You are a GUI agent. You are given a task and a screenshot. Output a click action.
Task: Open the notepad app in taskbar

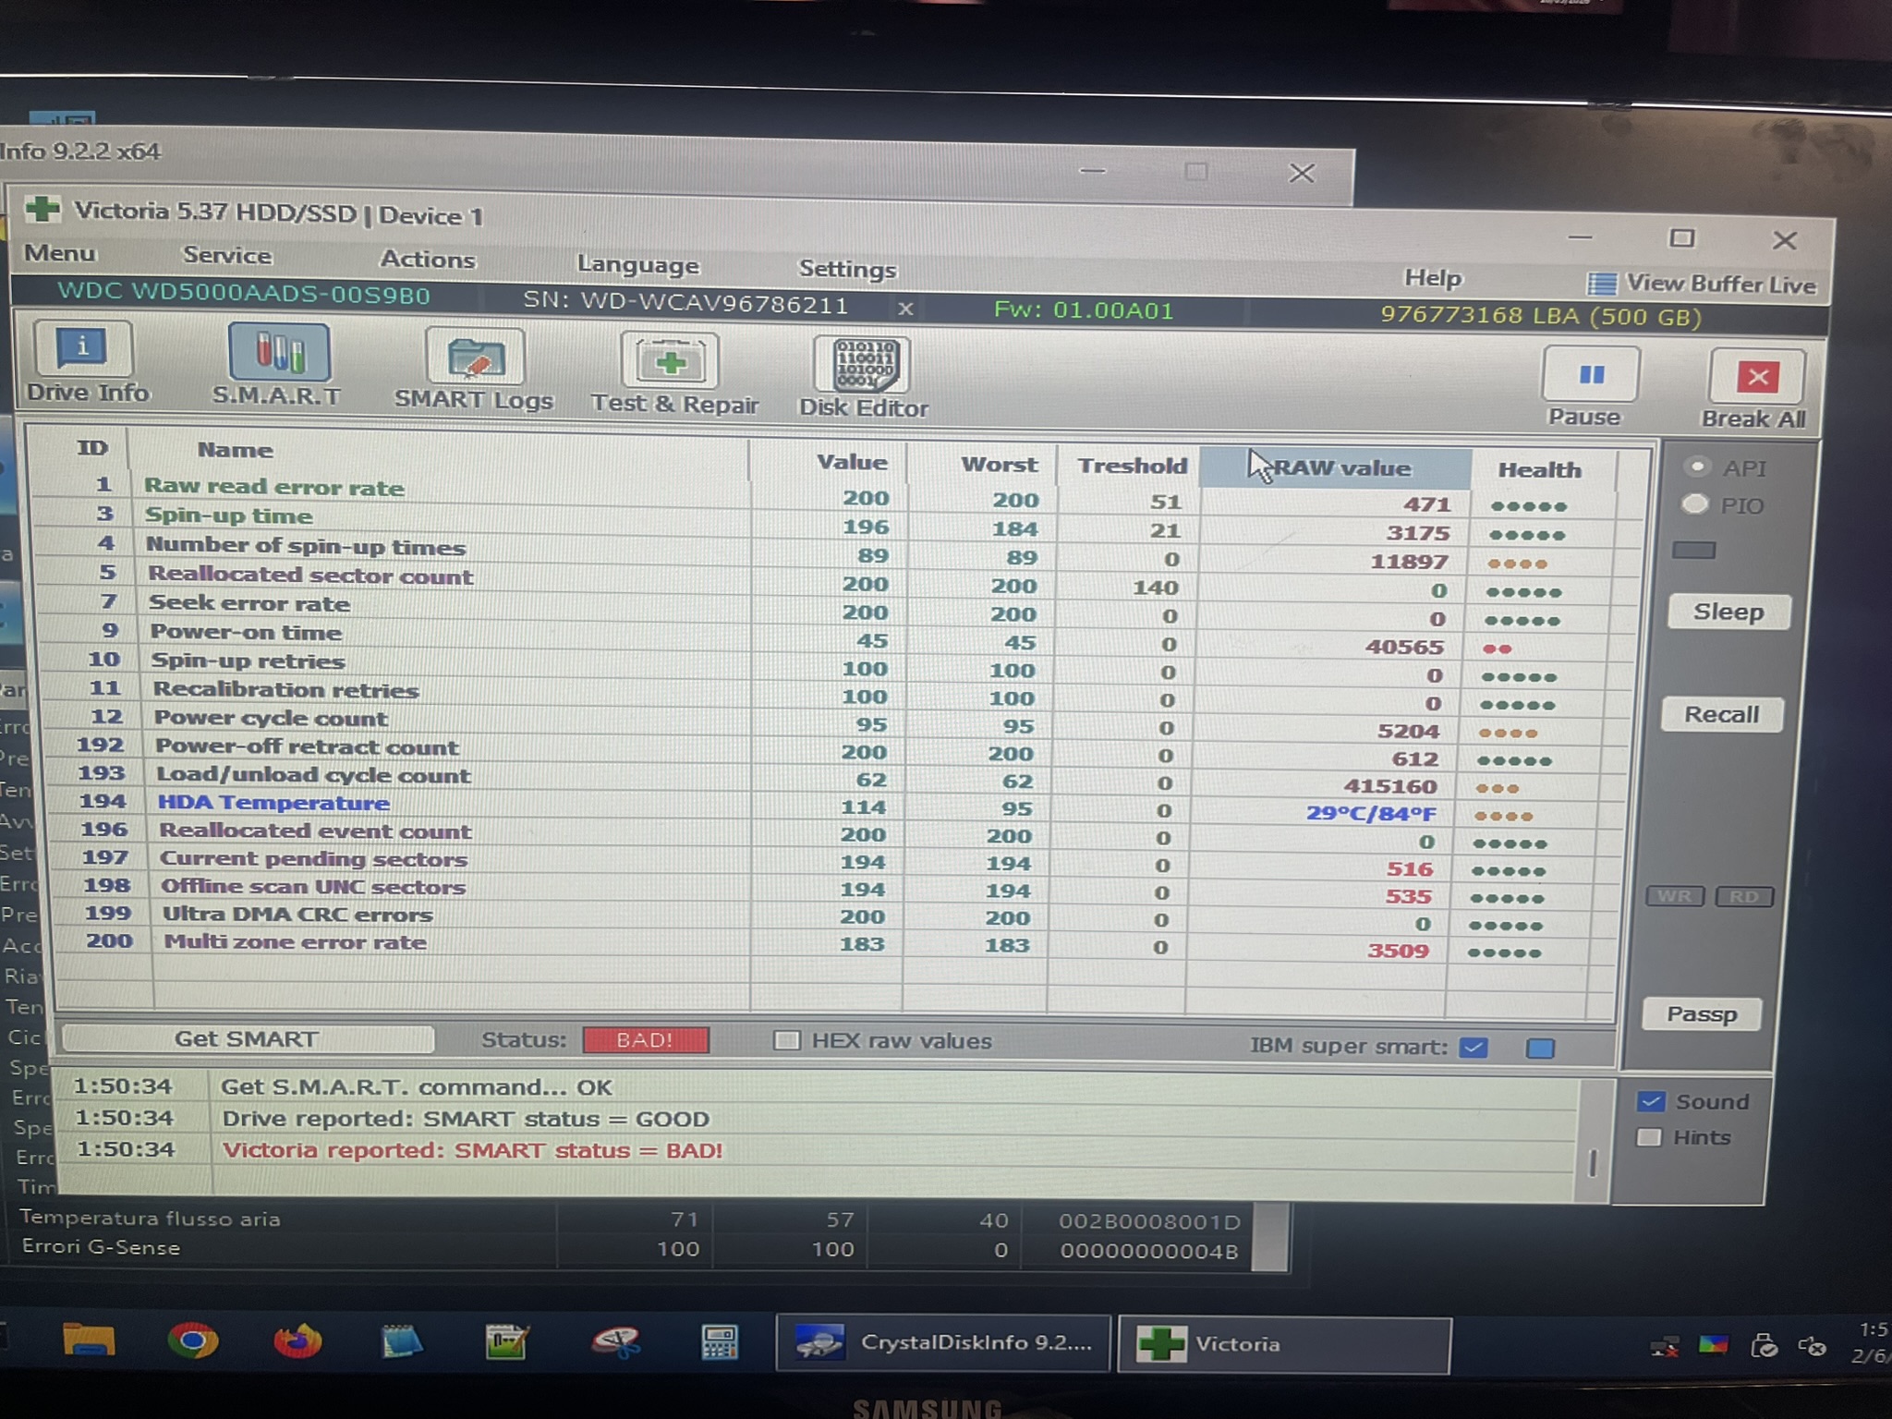click(401, 1341)
